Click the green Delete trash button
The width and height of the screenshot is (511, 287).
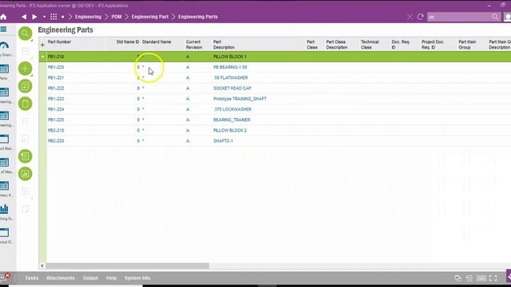pos(25,104)
